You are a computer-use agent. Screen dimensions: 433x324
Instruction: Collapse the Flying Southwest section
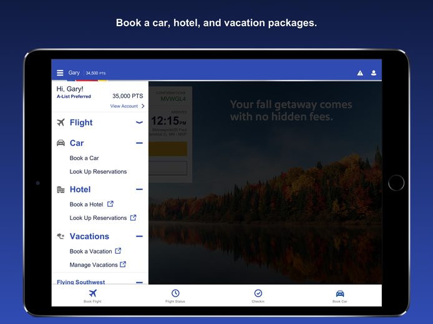point(140,282)
